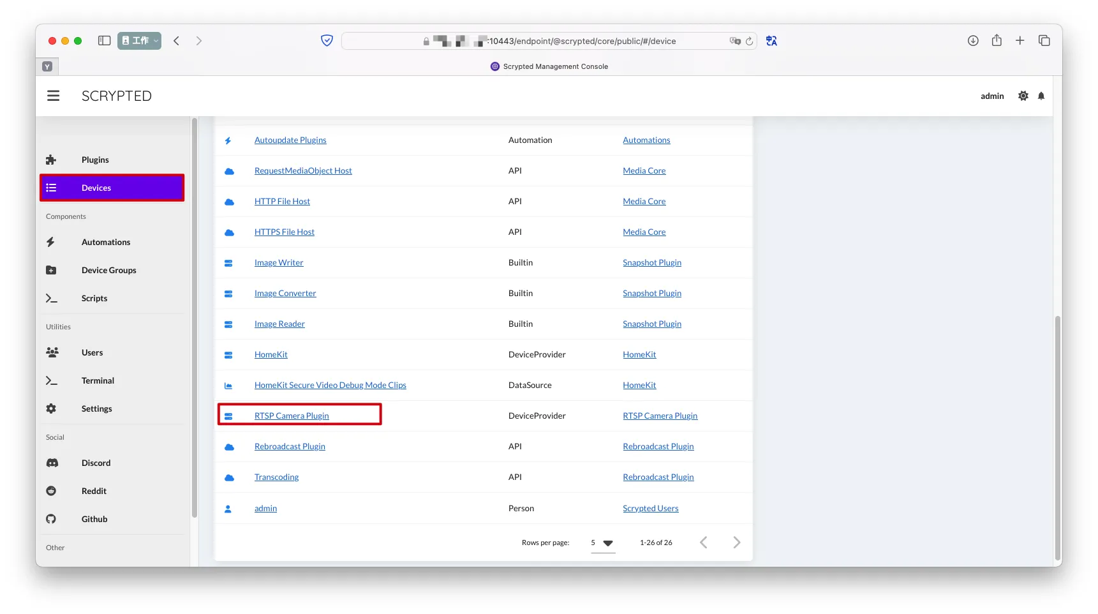Go to next page of devices
This screenshot has height=614, width=1098.
point(736,543)
